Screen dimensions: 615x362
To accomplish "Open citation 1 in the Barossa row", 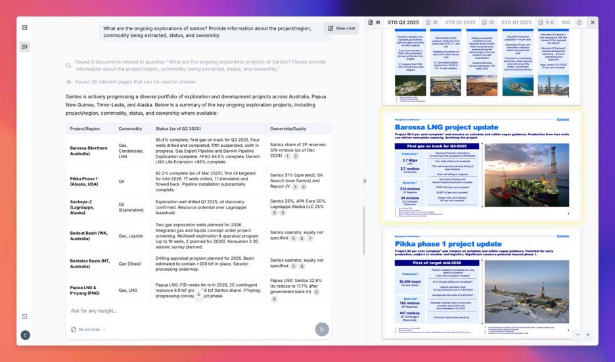I will [288, 156].
